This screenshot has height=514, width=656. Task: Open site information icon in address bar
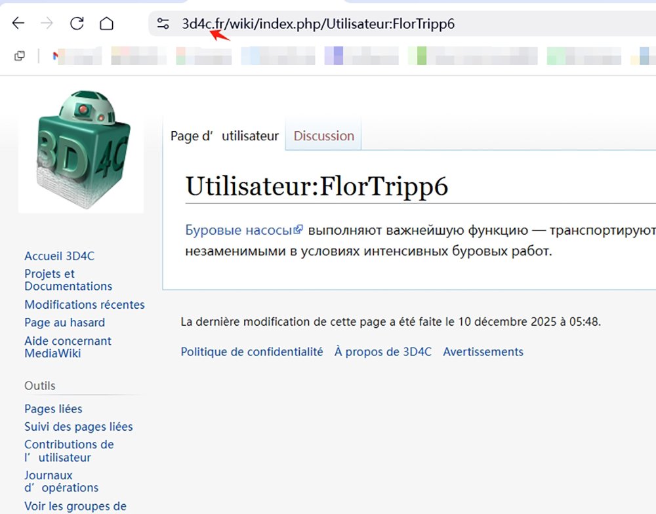point(163,24)
